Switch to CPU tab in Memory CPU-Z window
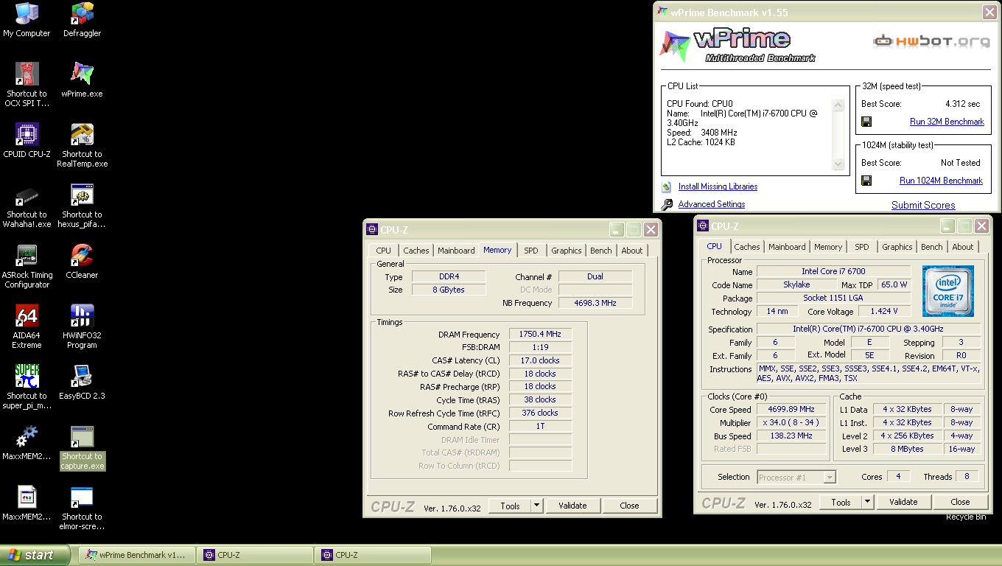 click(383, 251)
